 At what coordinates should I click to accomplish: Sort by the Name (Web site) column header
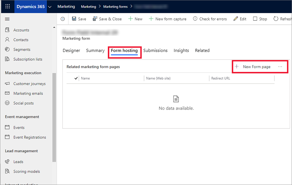[158, 78]
